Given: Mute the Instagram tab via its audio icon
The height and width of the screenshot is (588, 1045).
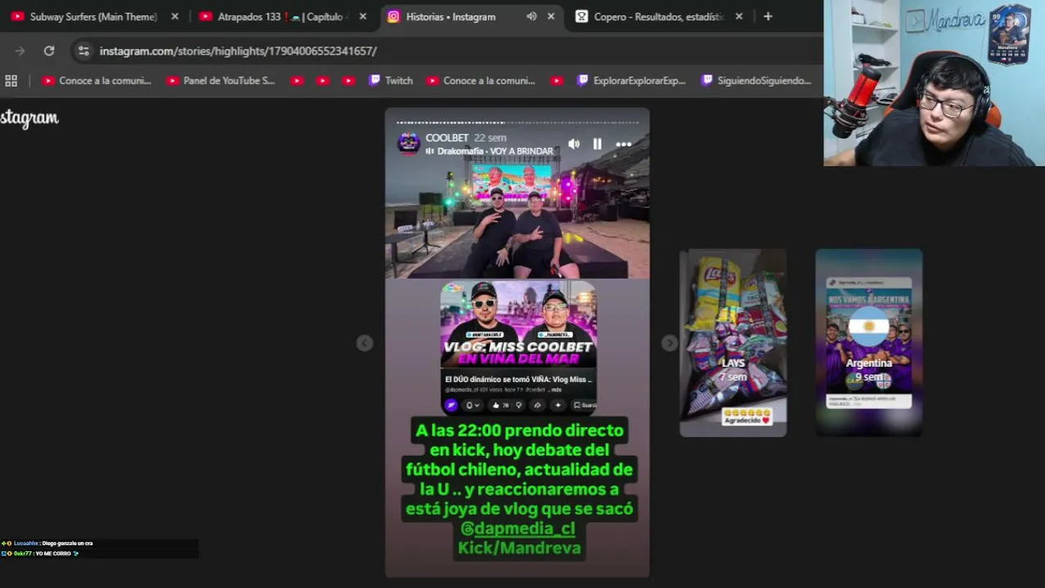Looking at the screenshot, I should (x=531, y=16).
